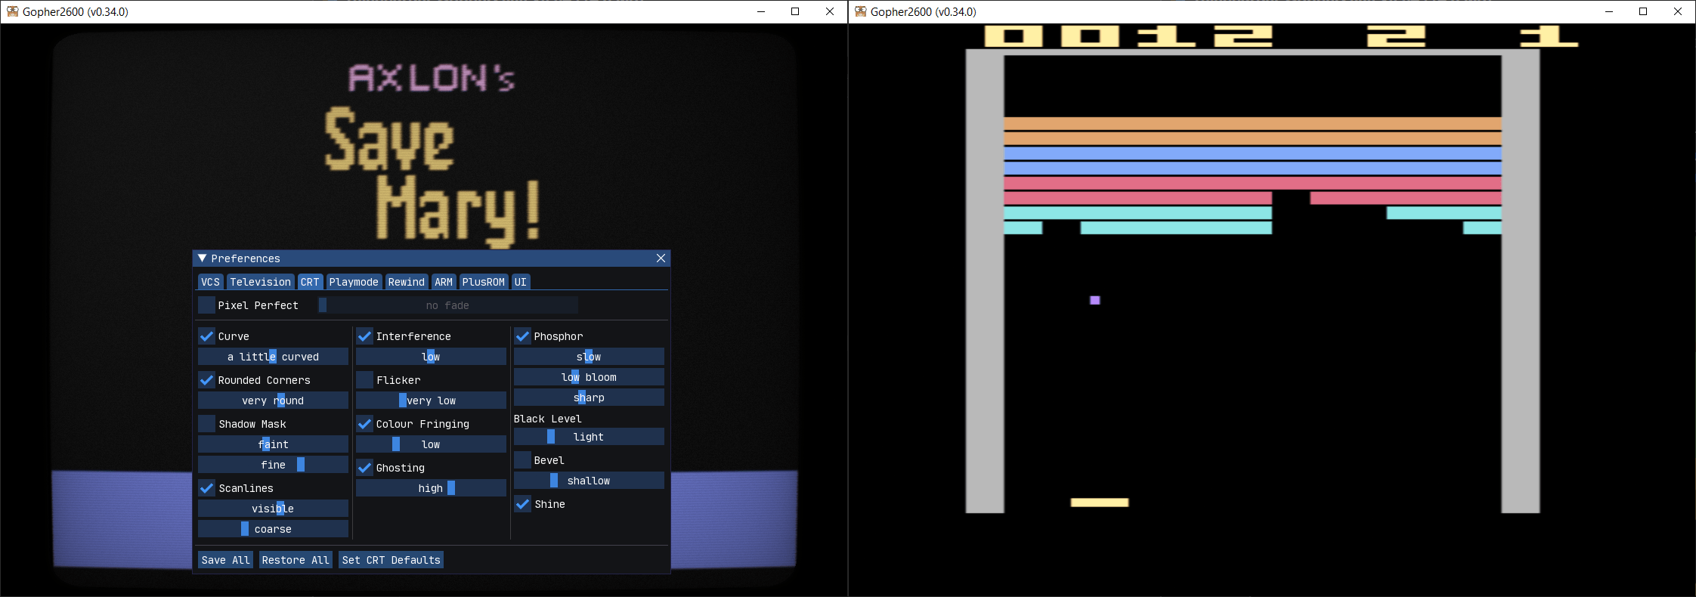Switch to the Rewind tab
The width and height of the screenshot is (1696, 597).
coord(407,282)
